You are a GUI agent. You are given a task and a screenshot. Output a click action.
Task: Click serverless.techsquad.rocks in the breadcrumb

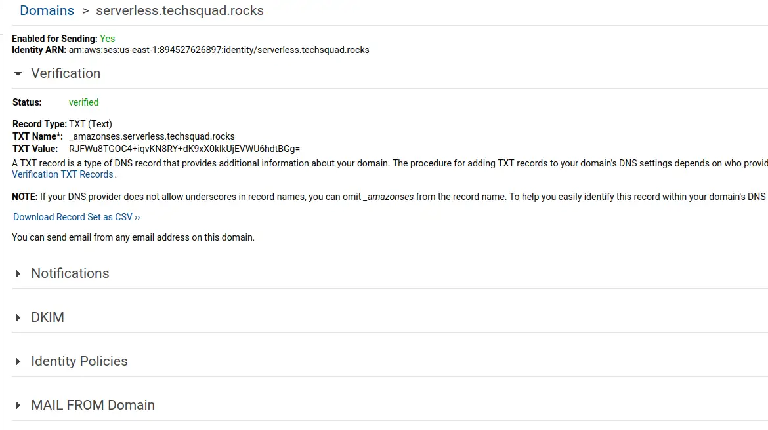(180, 10)
